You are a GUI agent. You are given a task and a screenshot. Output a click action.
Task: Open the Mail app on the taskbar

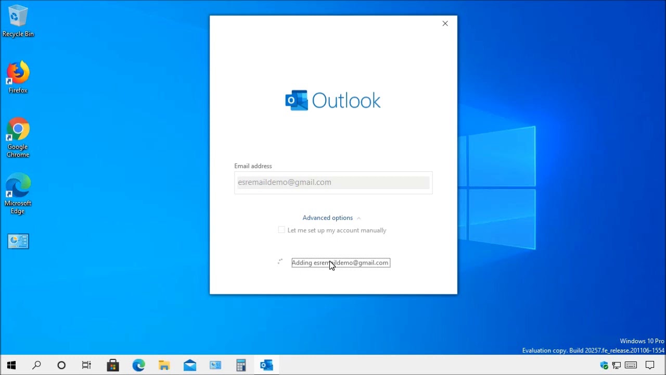tap(190, 365)
